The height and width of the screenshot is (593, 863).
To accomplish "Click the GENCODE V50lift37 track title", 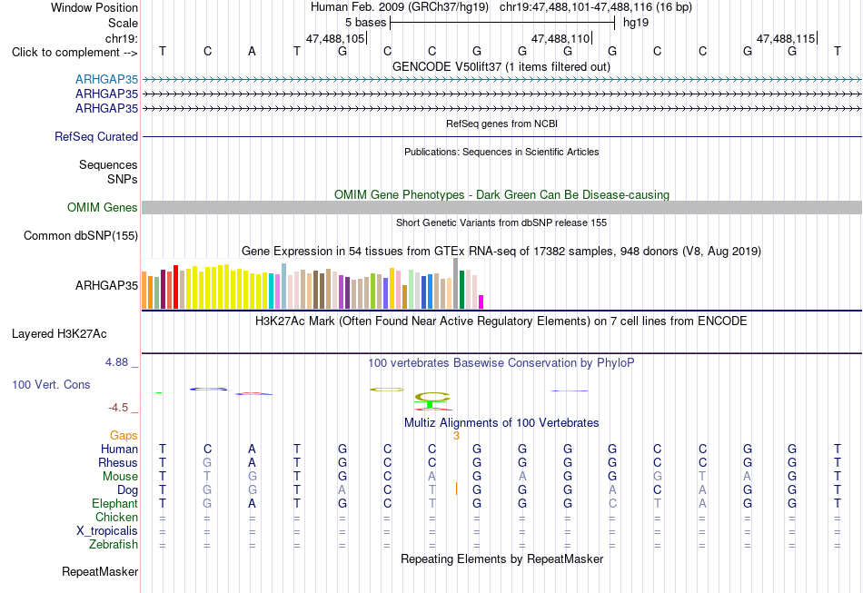I will coord(501,66).
